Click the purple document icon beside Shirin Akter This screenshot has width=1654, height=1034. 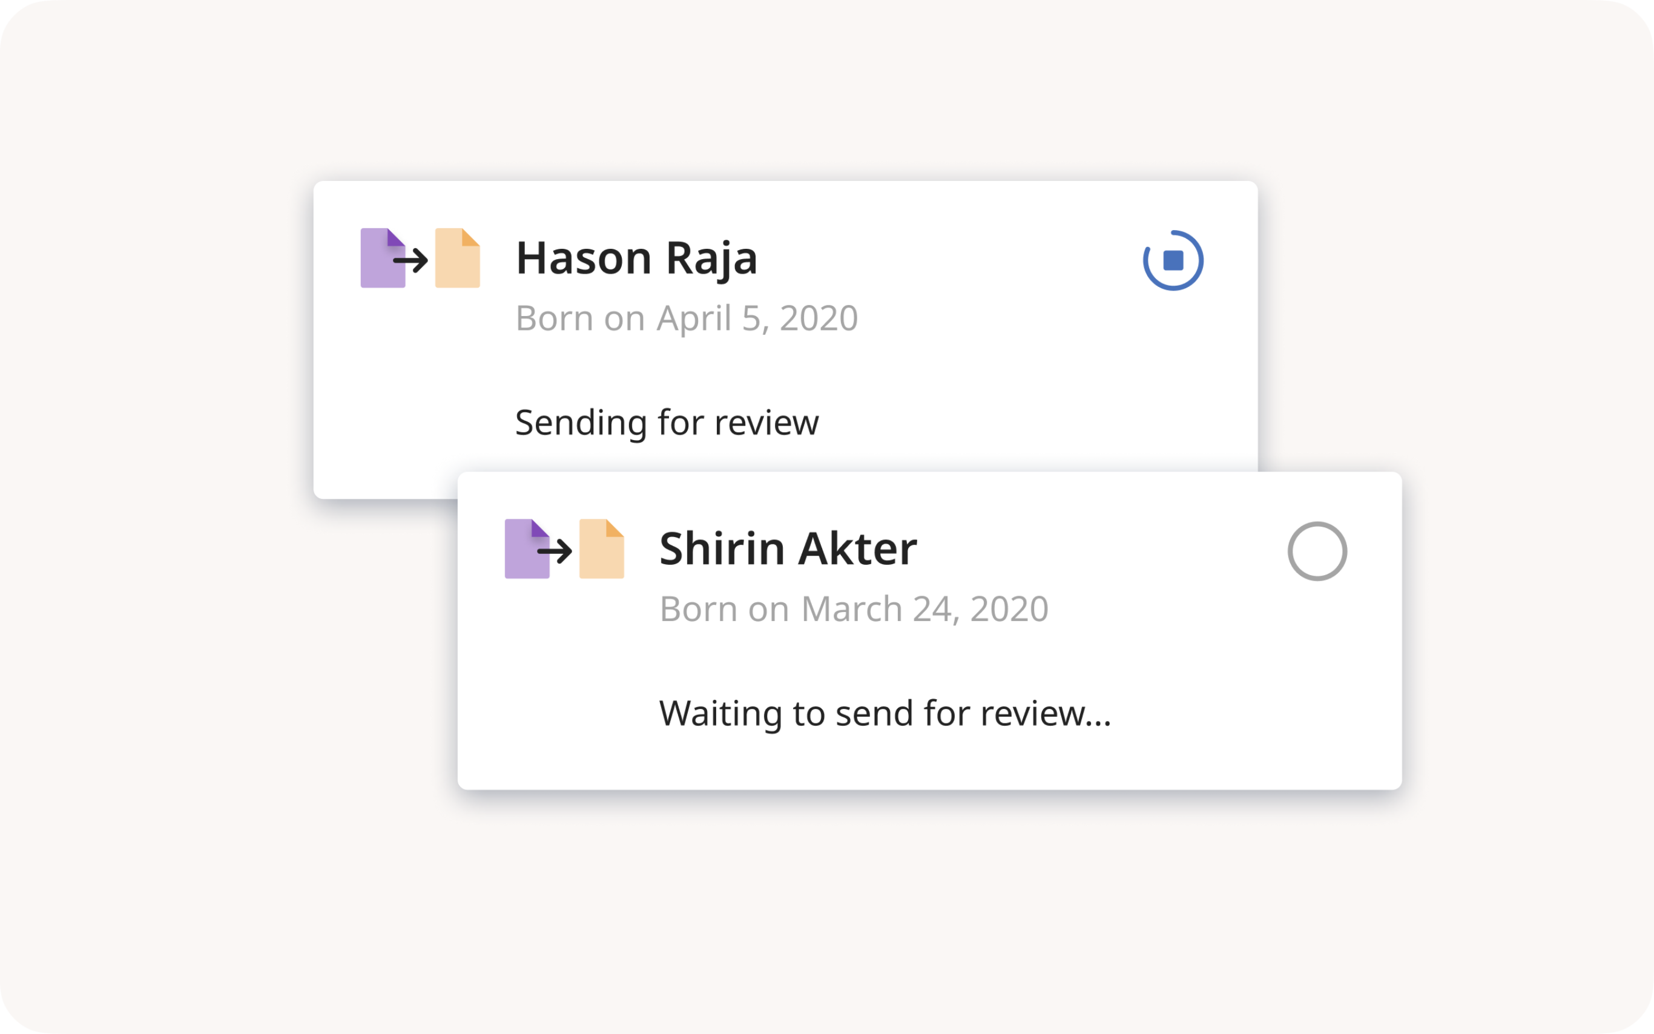[522, 549]
